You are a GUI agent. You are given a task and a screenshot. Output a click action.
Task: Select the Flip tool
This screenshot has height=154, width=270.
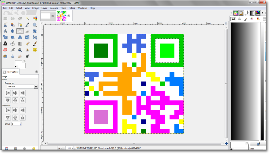coord(27,37)
